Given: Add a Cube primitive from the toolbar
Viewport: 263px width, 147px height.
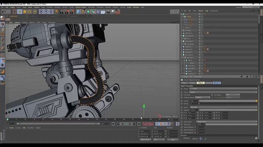Looking at the screenshot, I should [78, 11].
